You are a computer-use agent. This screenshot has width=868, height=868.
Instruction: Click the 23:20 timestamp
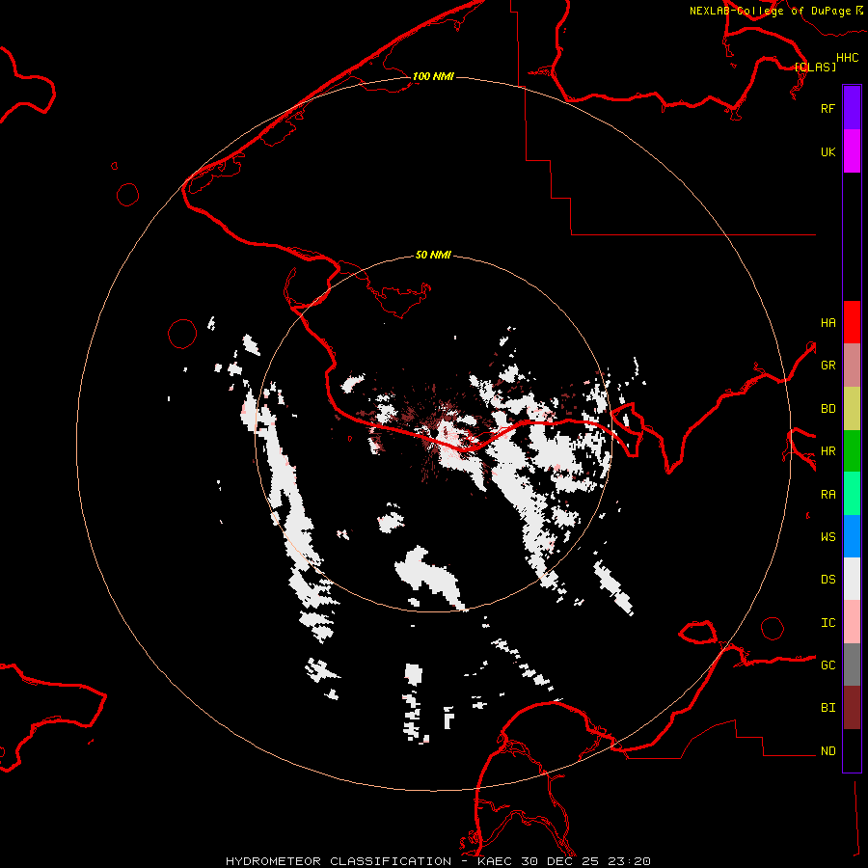tap(629, 861)
